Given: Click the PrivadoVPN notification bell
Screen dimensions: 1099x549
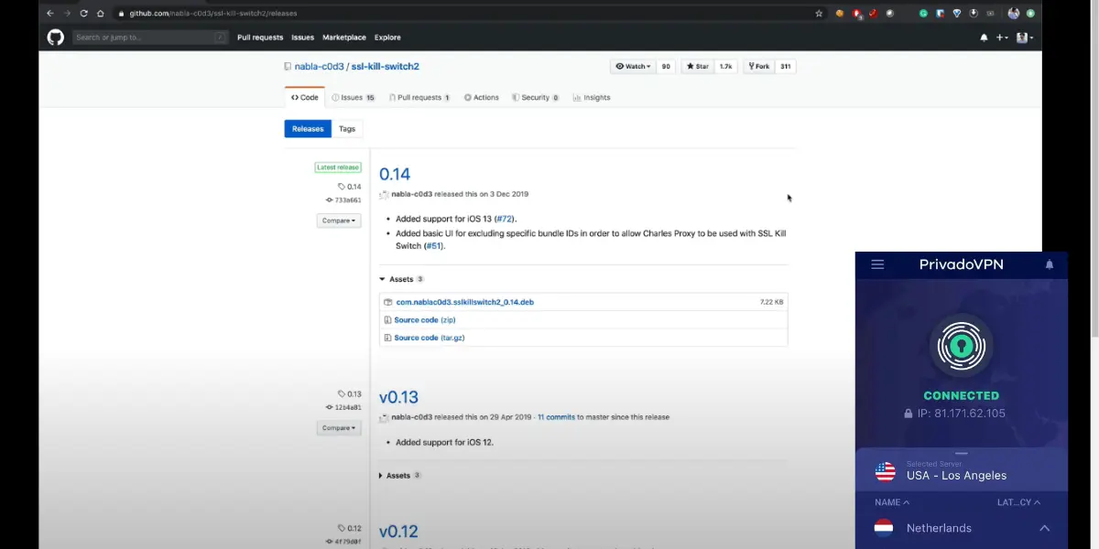Looking at the screenshot, I should [x=1050, y=264].
